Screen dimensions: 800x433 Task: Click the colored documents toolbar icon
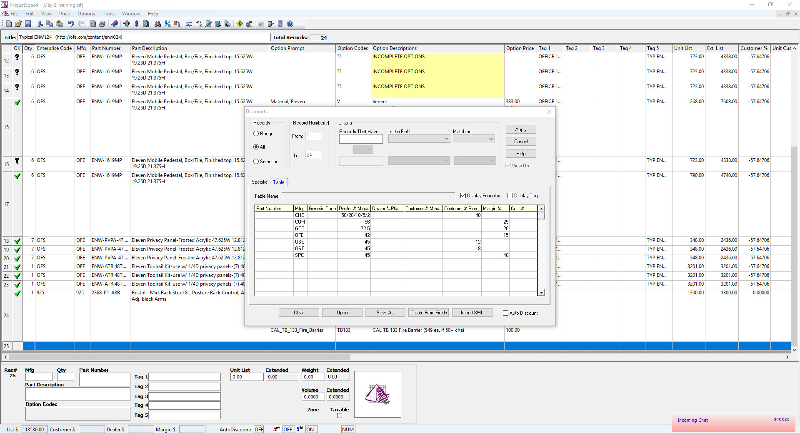tap(227, 24)
